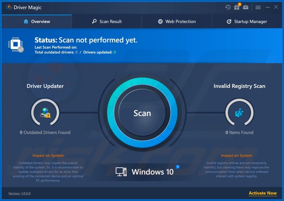Screen dimensions: 284x201
Task: Click 'Last Scan Performed on:' text
Action: [x=56, y=47]
